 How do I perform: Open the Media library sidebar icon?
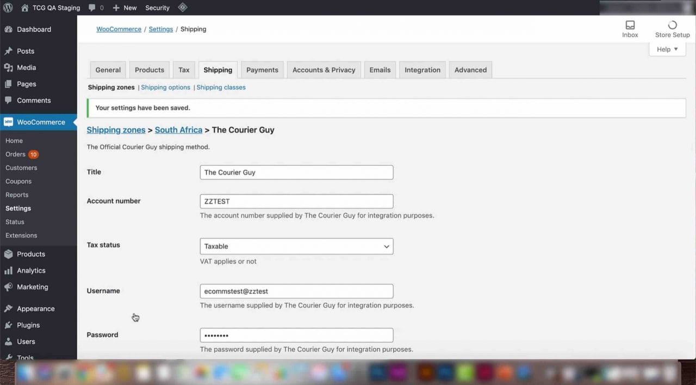[8, 67]
